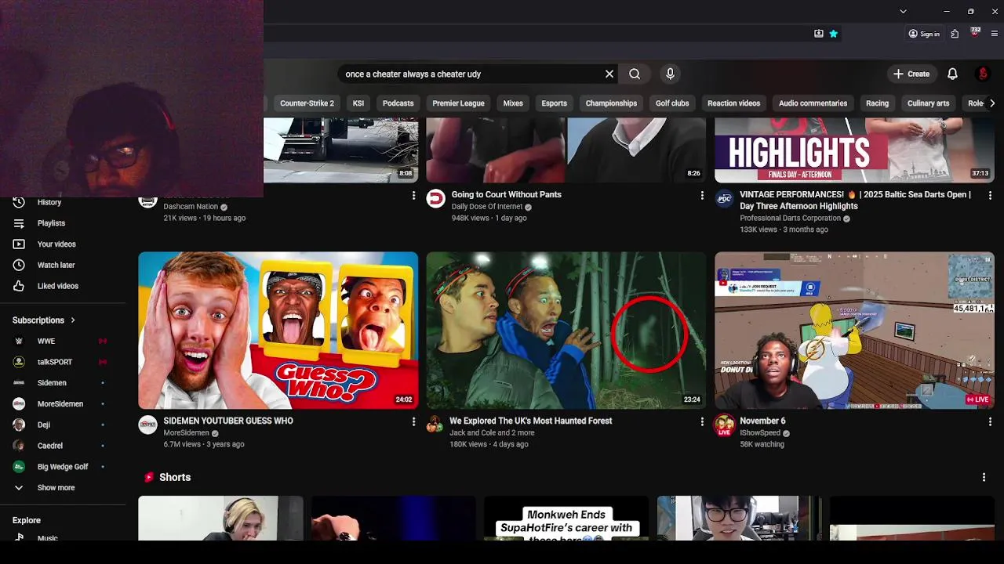Show more topic chips with the right arrow
1004x564 pixels.
click(992, 103)
